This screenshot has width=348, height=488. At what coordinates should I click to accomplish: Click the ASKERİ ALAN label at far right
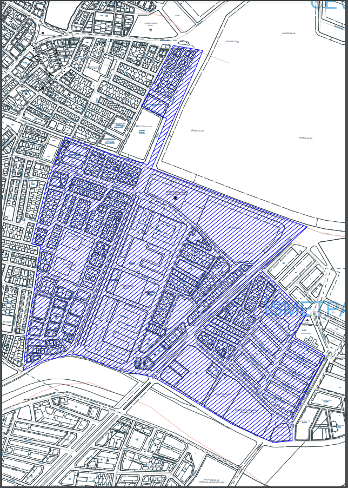pos(306,138)
